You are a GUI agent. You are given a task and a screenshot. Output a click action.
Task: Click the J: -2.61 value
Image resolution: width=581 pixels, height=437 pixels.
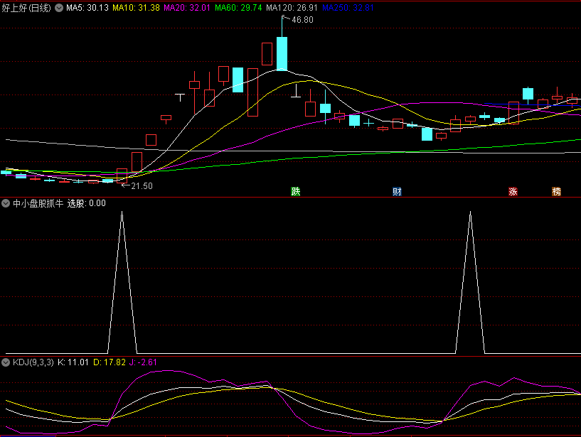coord(143,362)
